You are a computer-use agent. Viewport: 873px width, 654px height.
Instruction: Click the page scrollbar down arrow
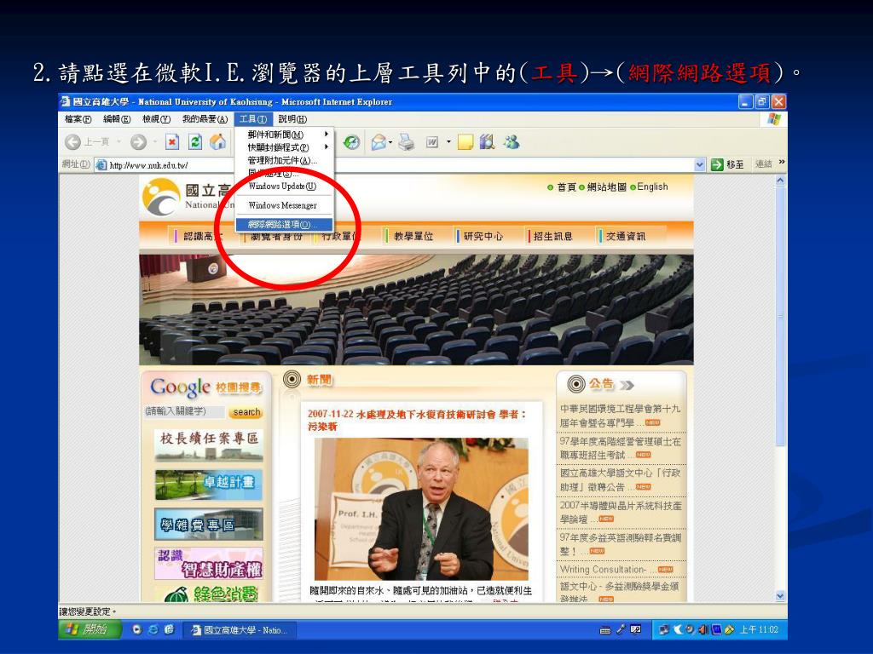tap(780, 595)
